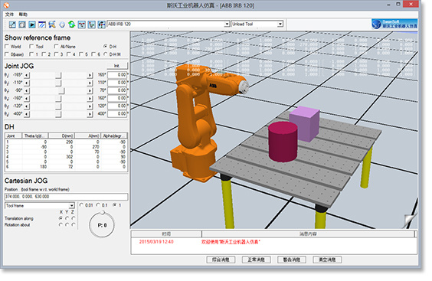Click the 时间 column header in message list

166,234
